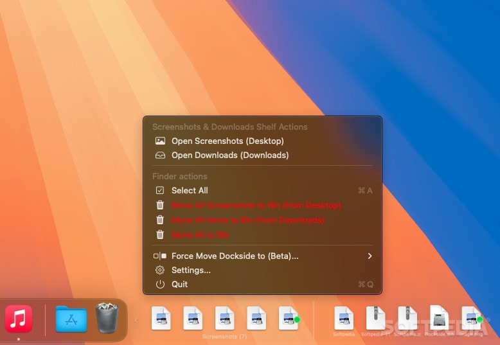Viewport: 500px width, 345px height.
Task: Choose Quit from the Dockside menu
Action: [262, 284]
